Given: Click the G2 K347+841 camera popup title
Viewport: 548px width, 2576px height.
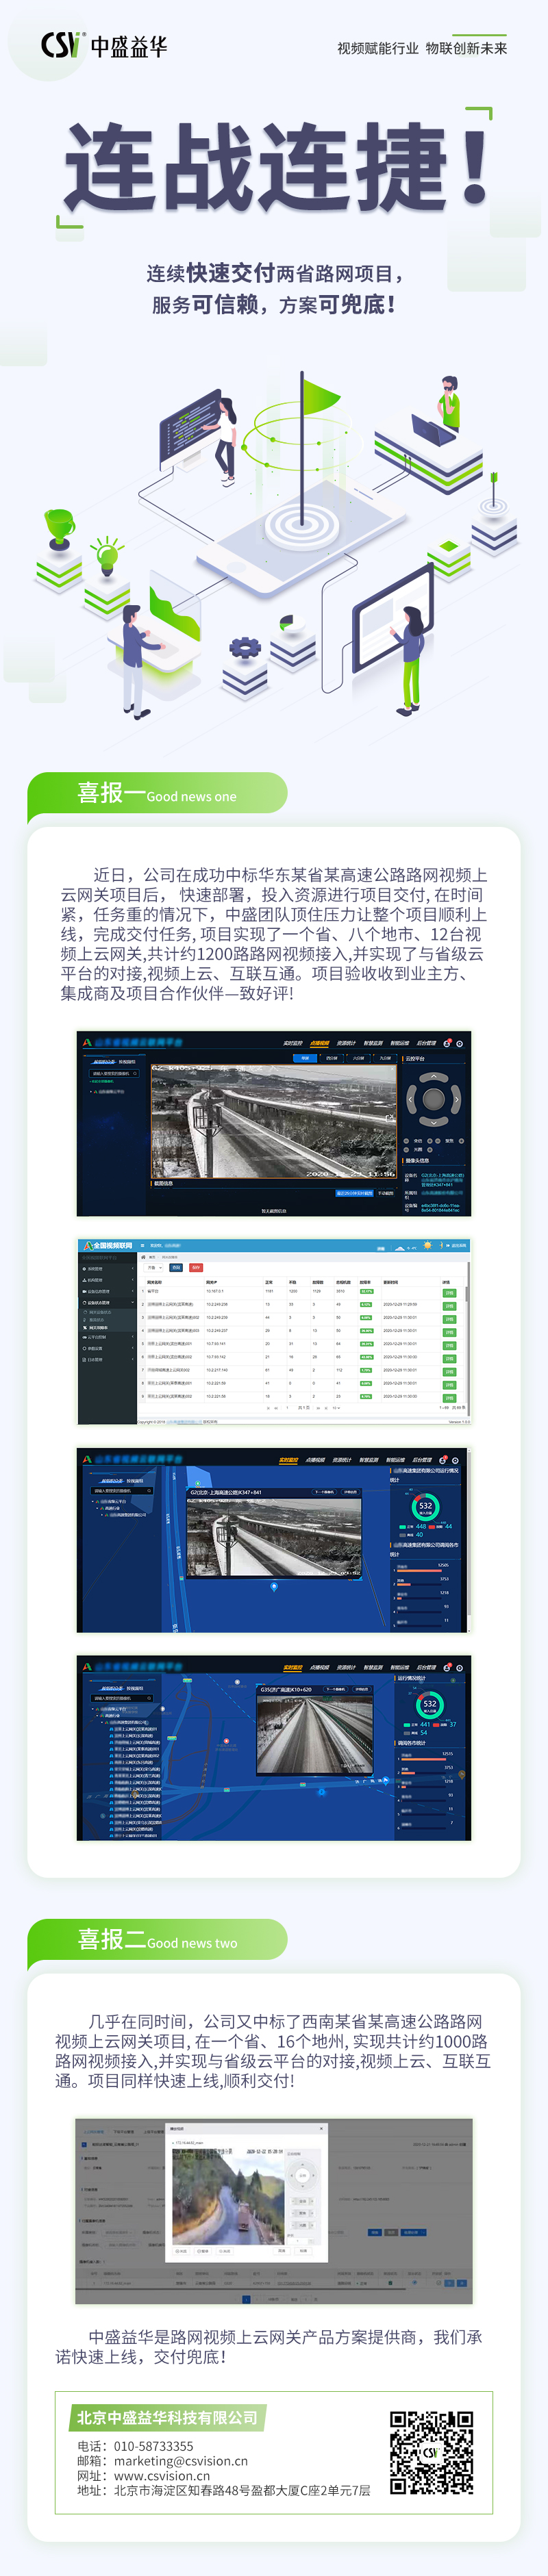Looking at the screenshot, I should [226, 1492].
